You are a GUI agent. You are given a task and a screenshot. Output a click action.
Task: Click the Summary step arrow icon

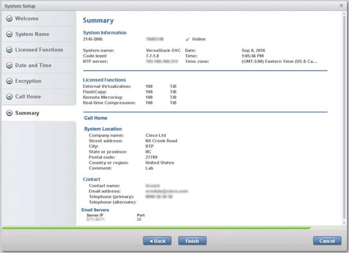[x=10, y=113]
